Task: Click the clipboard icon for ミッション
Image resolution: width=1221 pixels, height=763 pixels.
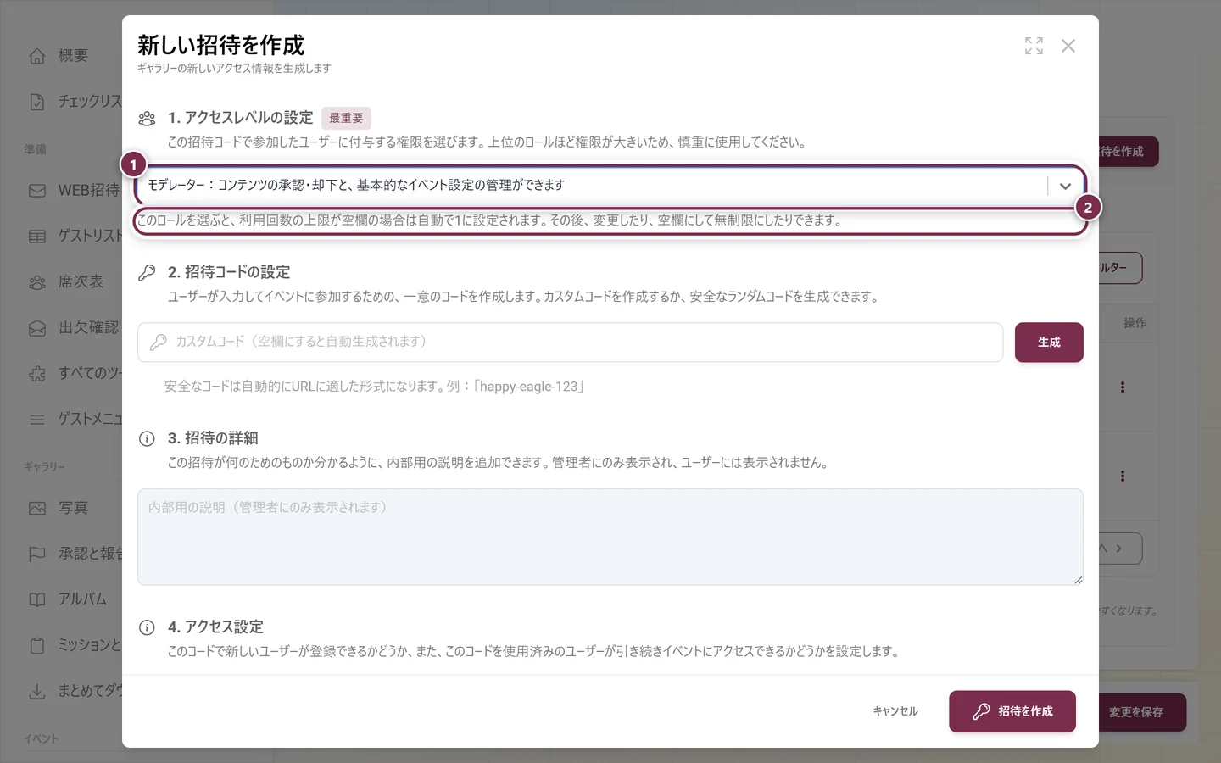Action: coord(37,646)
